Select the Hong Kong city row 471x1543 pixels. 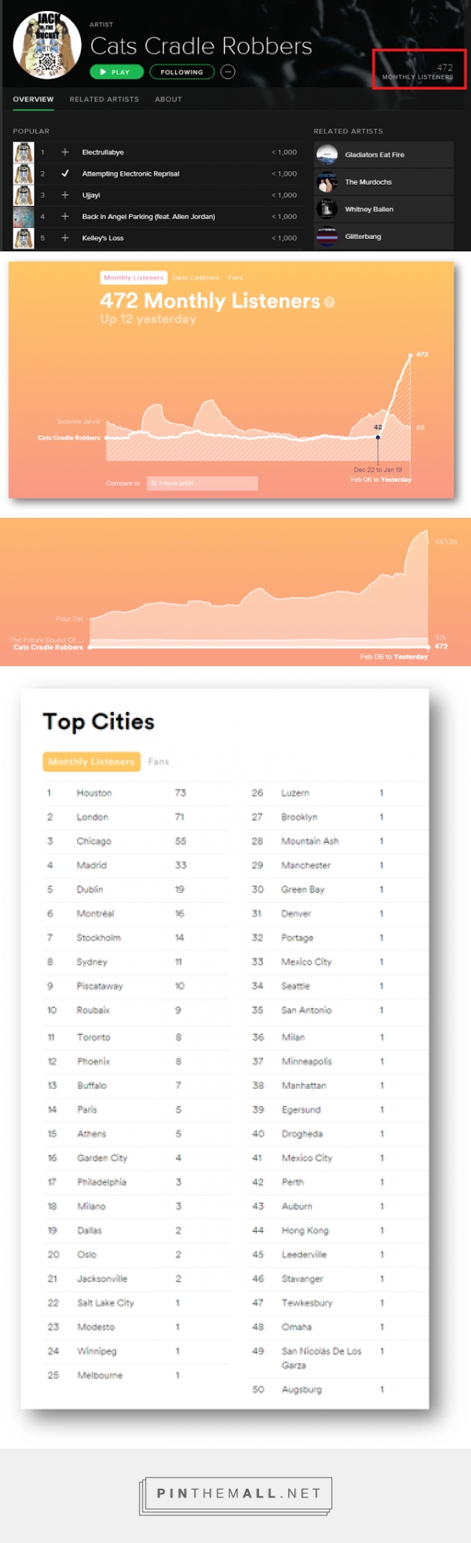[x=338, y=1230]
